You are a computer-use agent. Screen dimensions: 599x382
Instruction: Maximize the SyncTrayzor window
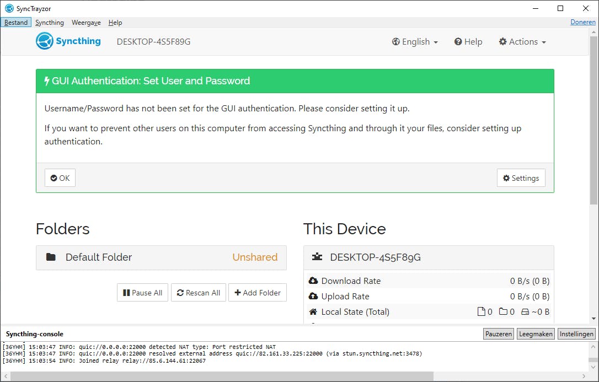click(560, 8)
